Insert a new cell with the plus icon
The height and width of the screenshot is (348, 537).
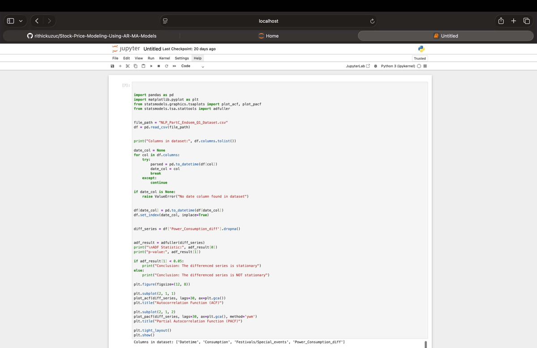[120, 66]
